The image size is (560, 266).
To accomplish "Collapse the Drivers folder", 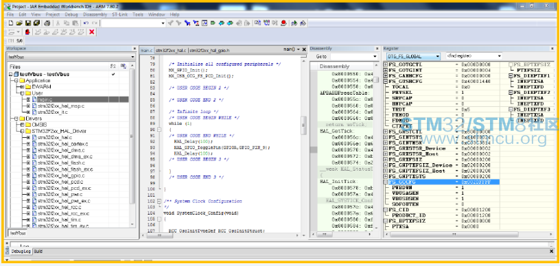I will click(x=16, y=119).
